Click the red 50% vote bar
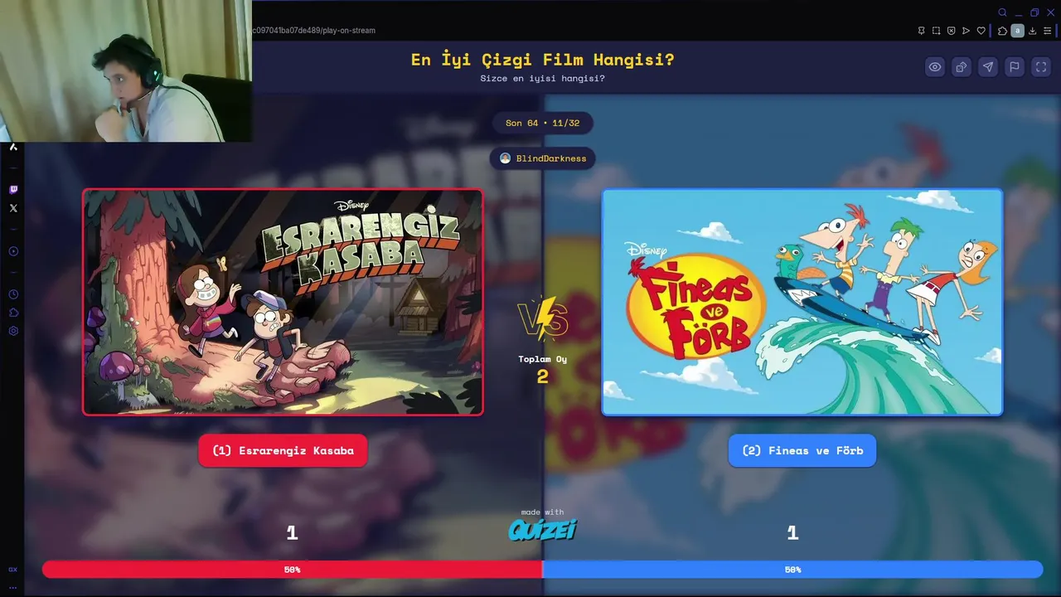The image size is (1061, 597). point(293,570)
